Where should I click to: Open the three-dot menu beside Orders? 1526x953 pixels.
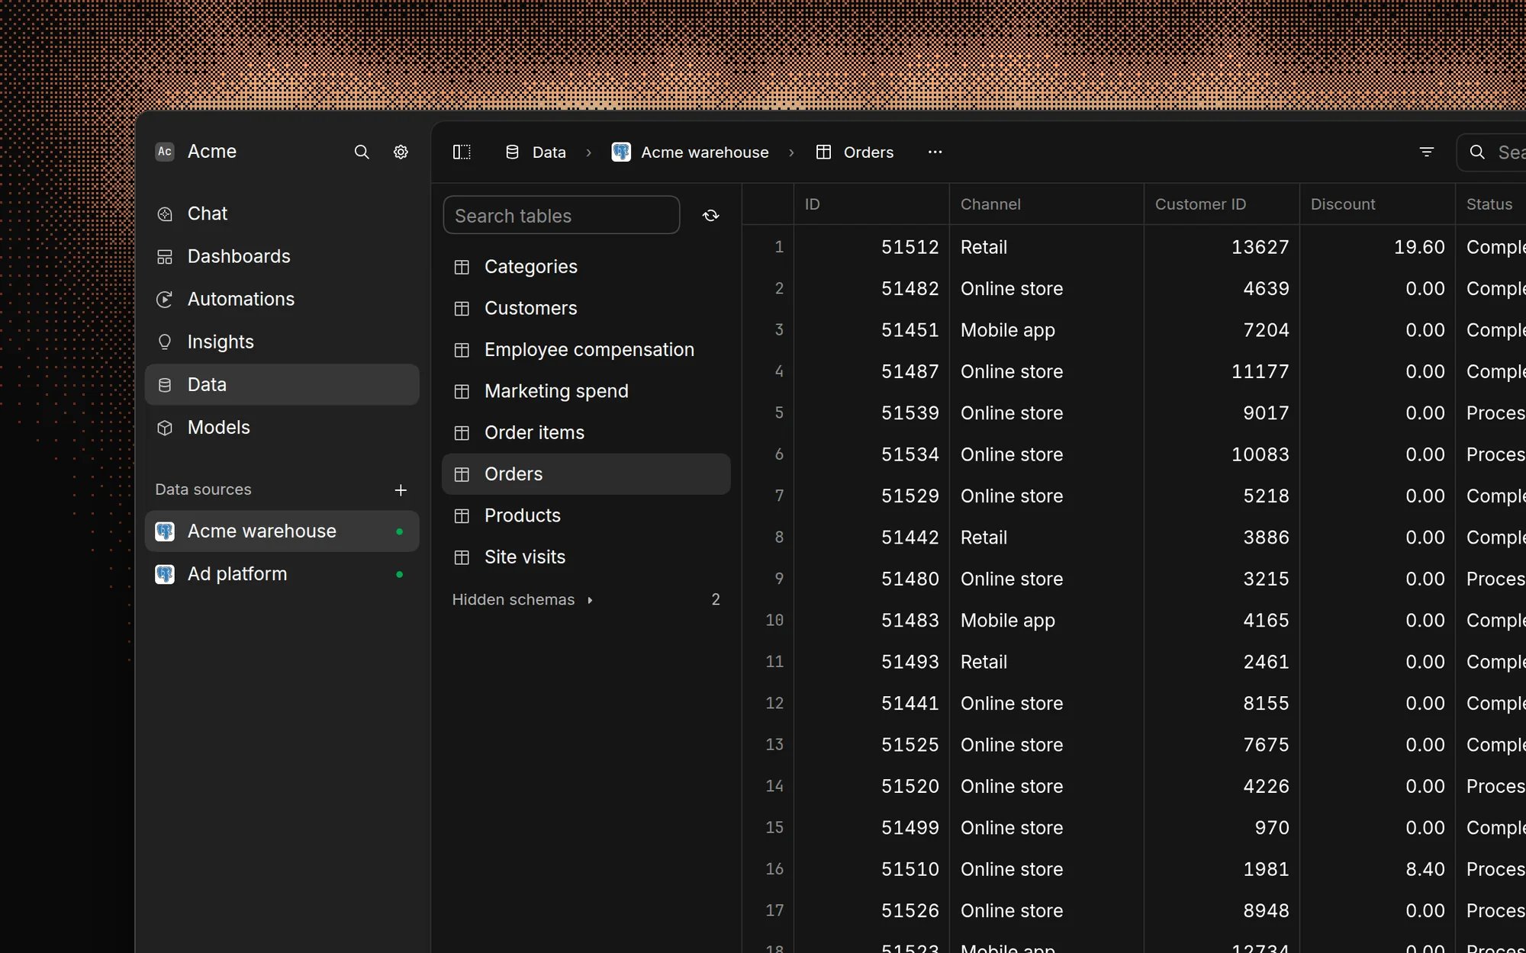coord(935,152)
